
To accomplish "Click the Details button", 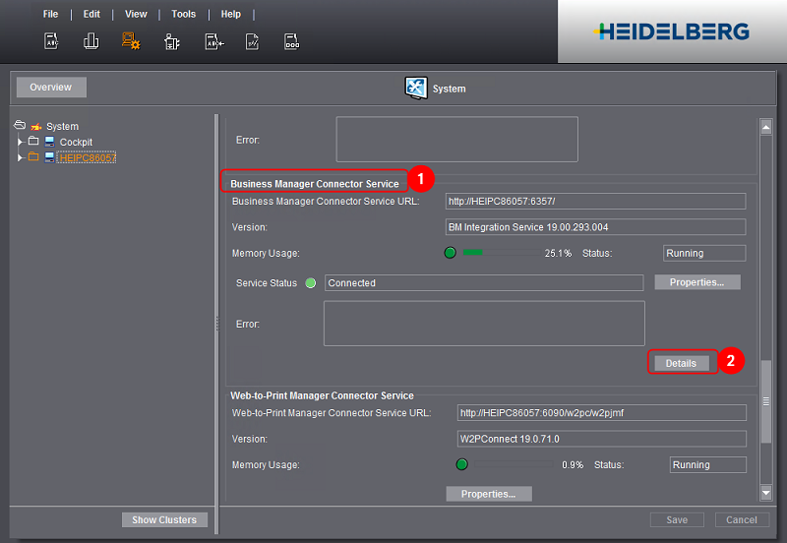I will [681, 363].
